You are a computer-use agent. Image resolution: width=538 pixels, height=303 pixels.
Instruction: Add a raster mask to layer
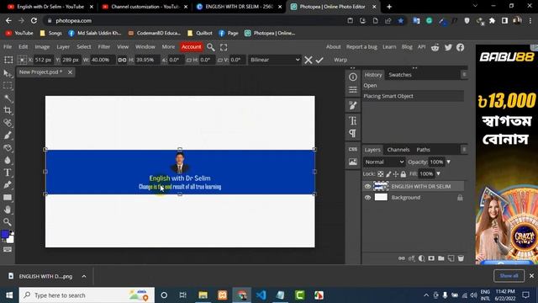(431, 258)
